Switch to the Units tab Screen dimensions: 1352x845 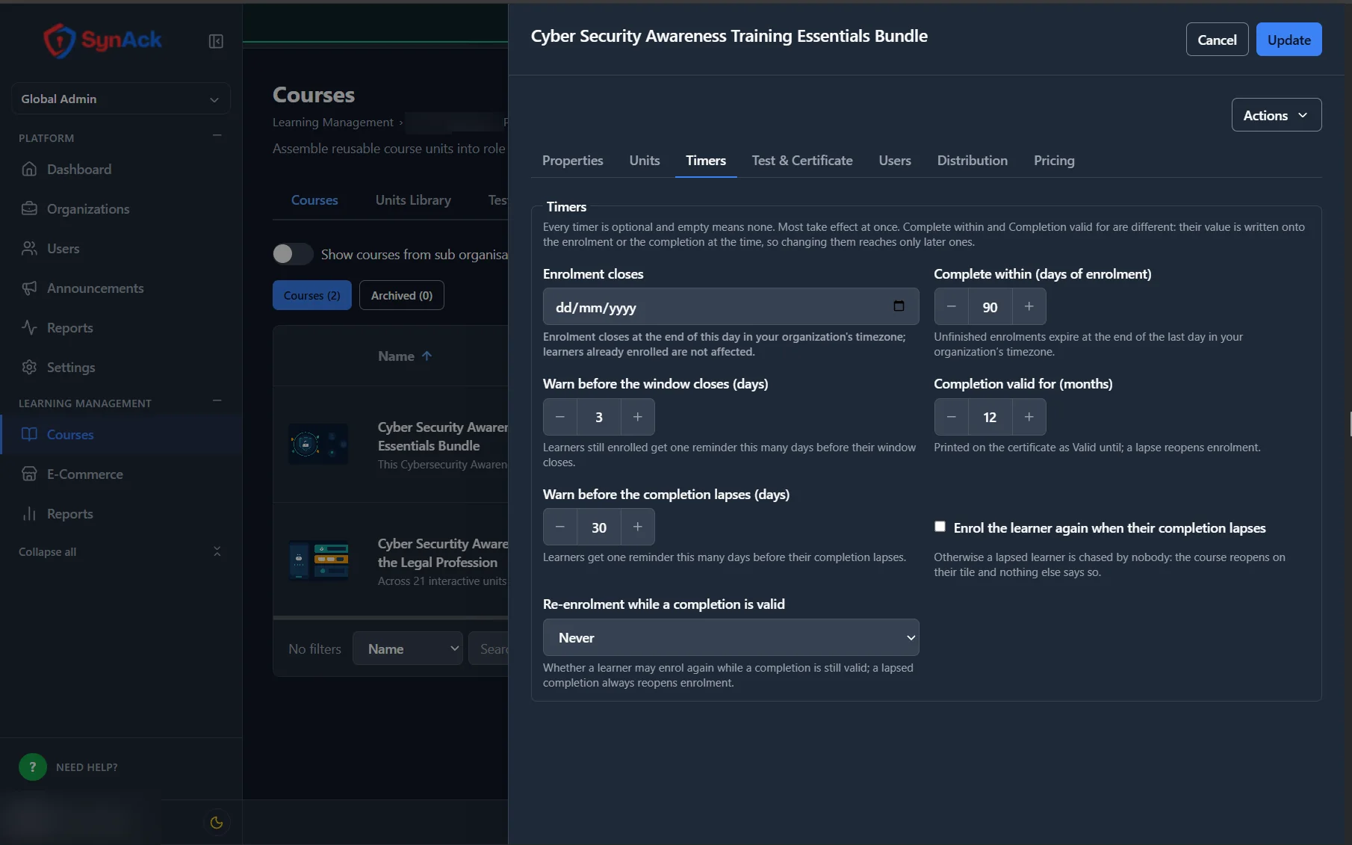pos(644,161)
